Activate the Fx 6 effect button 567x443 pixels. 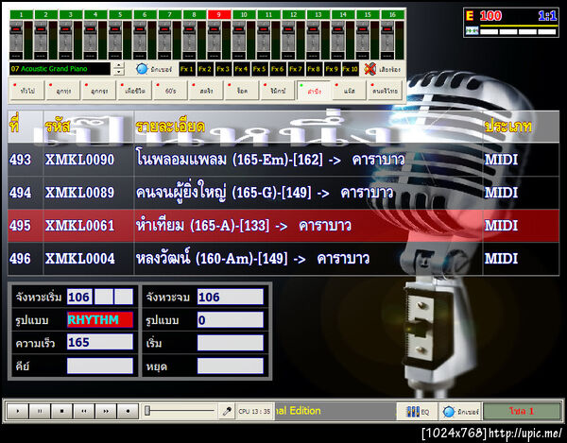tap(277, 69)
